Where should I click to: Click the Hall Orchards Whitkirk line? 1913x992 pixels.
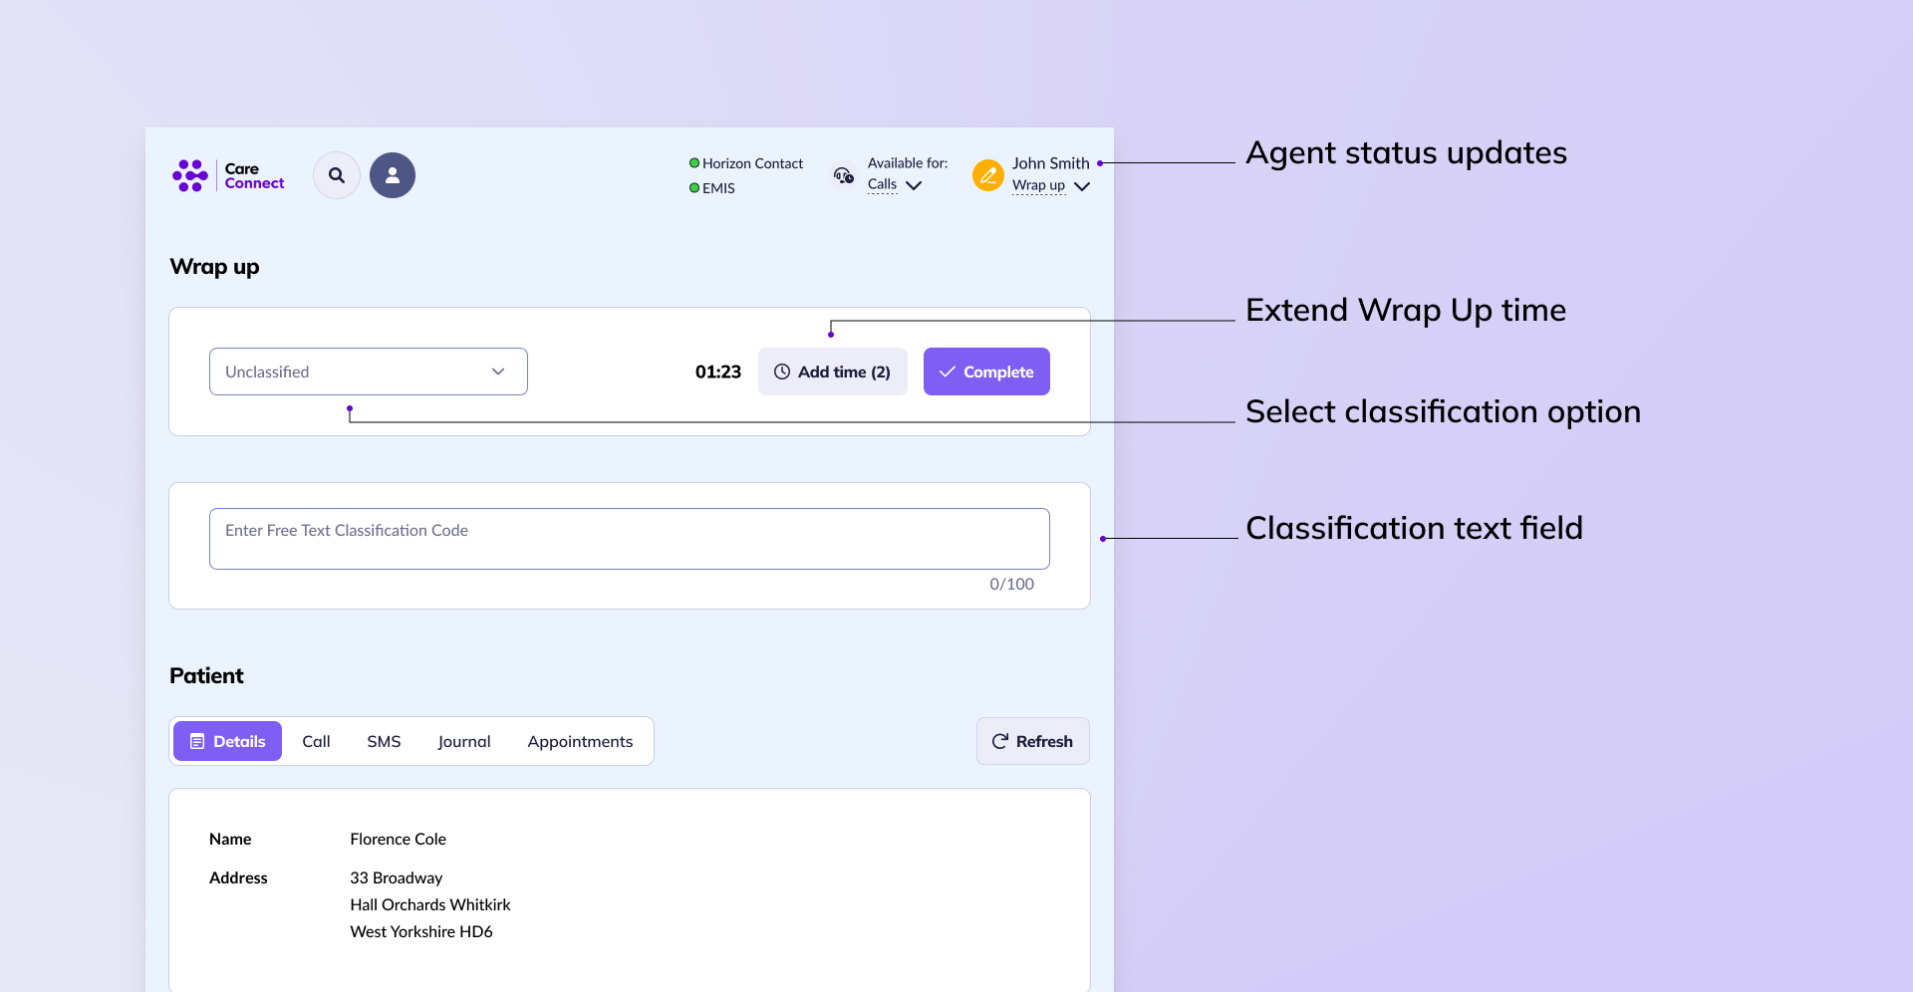coord(430,904)
